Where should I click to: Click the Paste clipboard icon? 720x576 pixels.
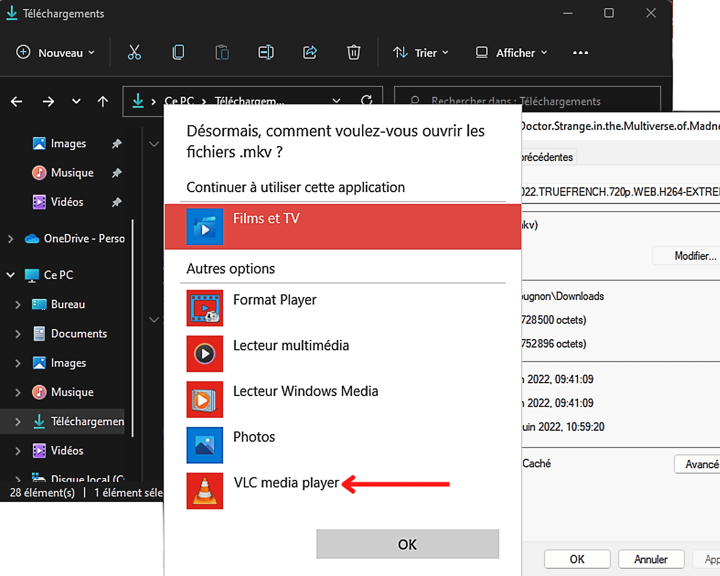tap(222, 53)
